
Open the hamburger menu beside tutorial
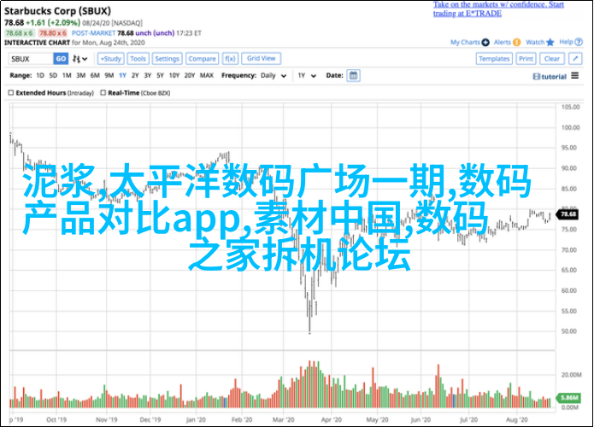575,76
